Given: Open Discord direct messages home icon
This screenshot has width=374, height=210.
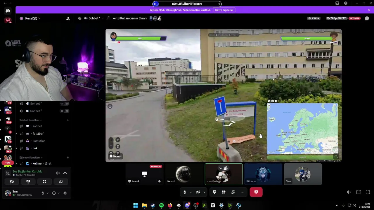Looking at the screenshot, I should pos(8,11).
